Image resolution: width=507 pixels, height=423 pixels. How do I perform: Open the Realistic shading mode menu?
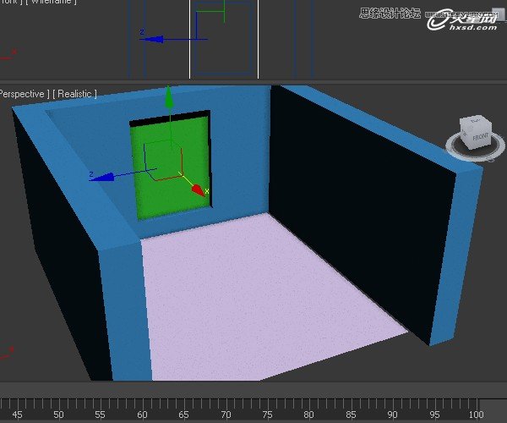click(x=75, y=94)
